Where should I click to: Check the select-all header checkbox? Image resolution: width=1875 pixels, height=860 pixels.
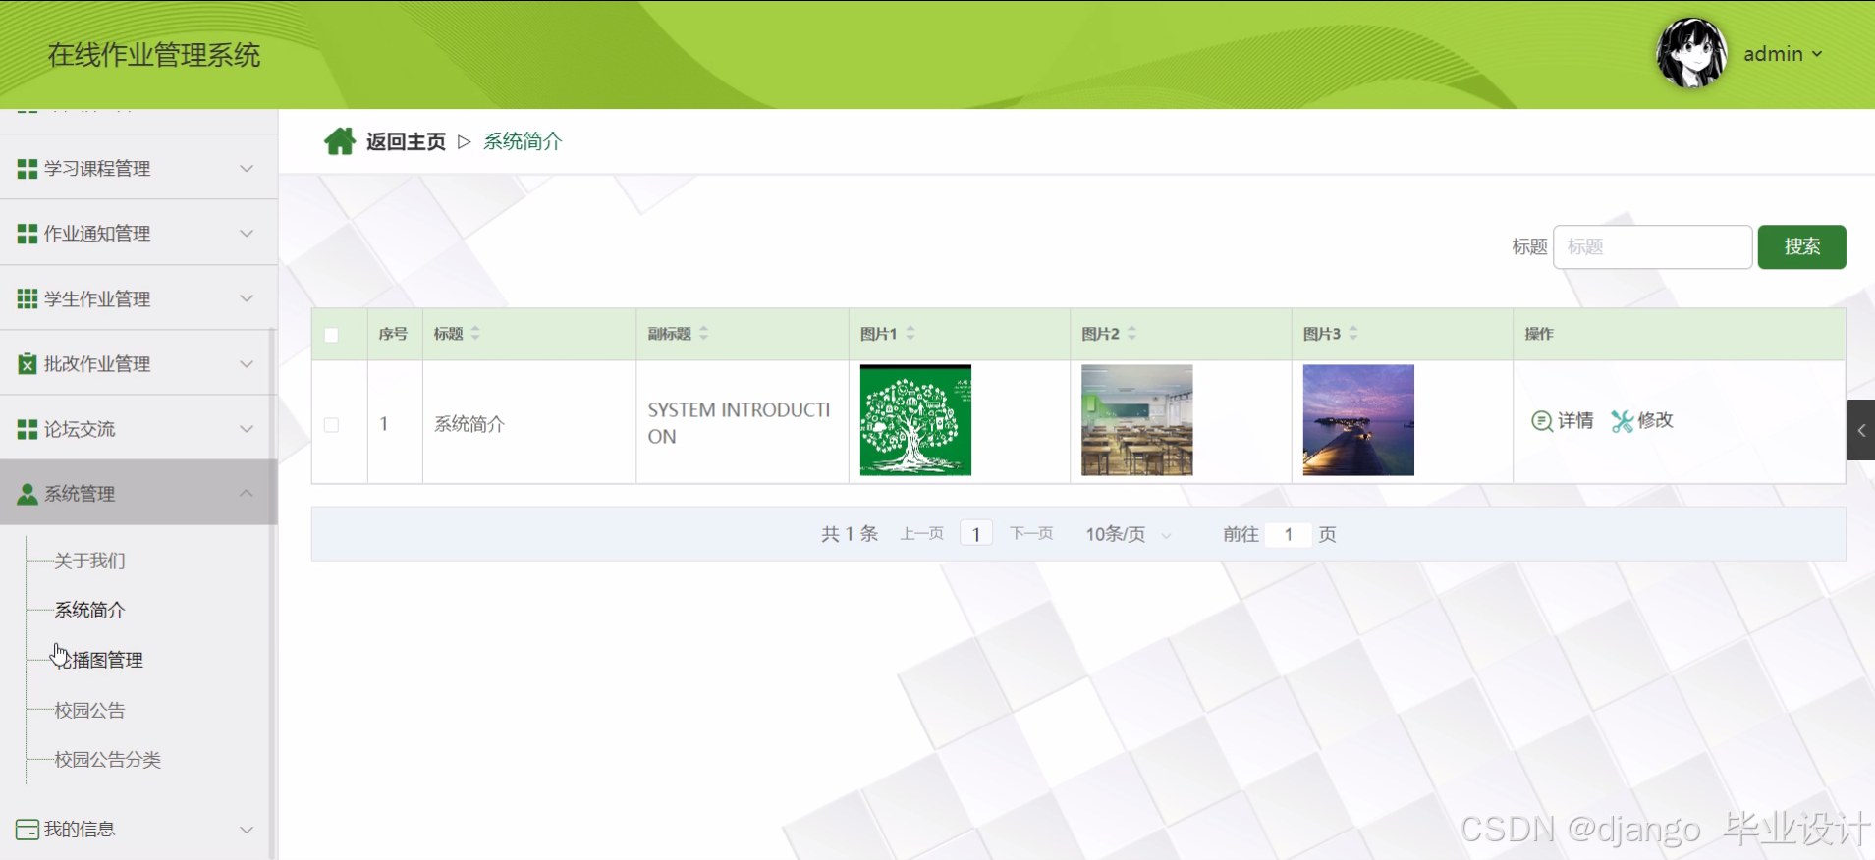[x=332, y=335]
